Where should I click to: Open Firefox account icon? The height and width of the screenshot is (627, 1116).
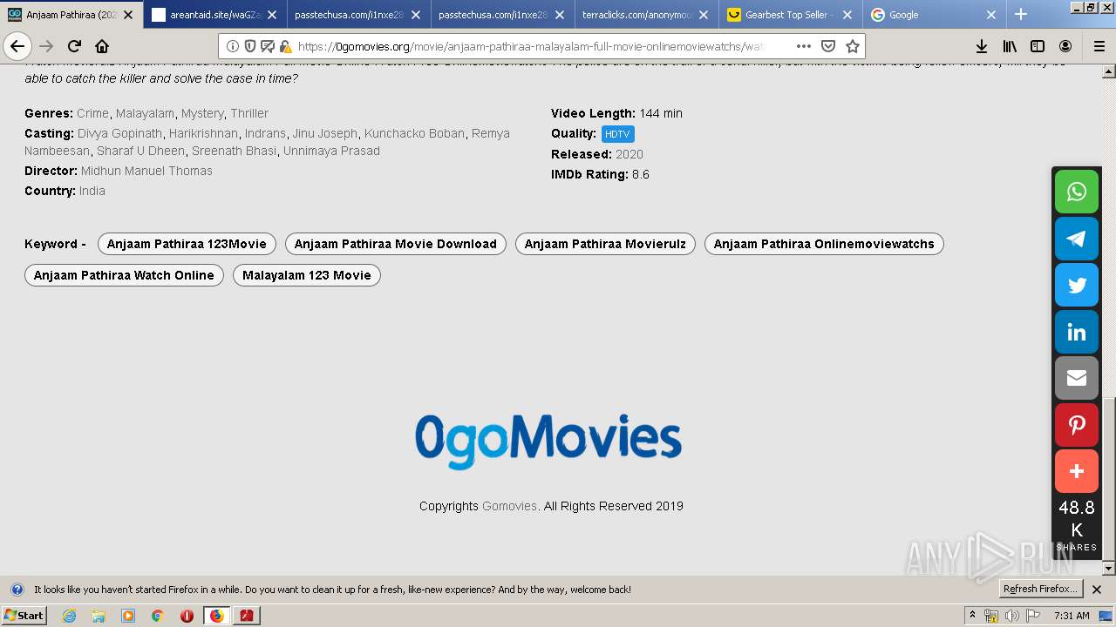click(1065, 46)
